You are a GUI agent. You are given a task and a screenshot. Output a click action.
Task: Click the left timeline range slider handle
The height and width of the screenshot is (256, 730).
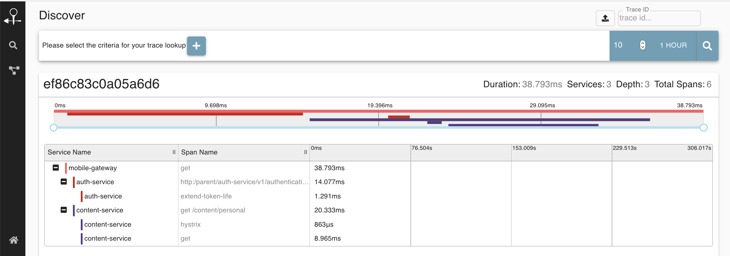54,128
